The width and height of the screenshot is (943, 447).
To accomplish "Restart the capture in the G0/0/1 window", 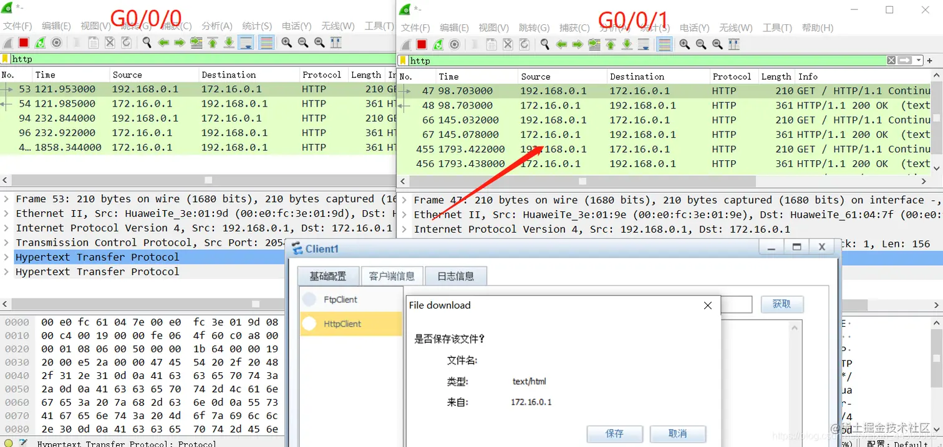I will click(x=438, y=44).
